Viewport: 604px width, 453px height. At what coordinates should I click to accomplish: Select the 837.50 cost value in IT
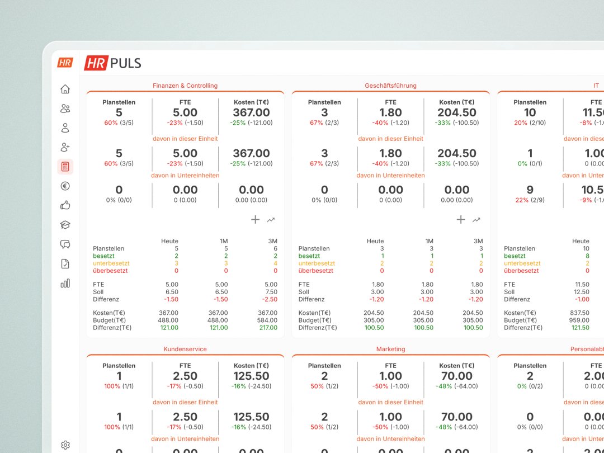(x=580, y=313)
